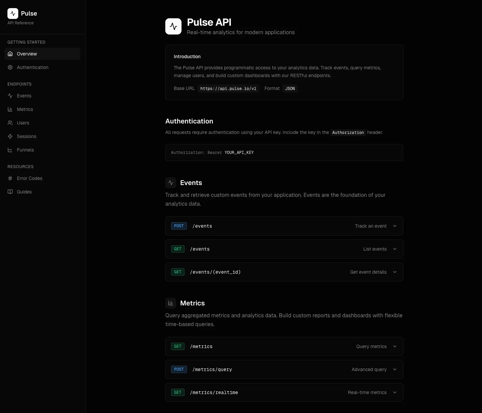Click the Pulse logo icon in sidebar
Image resolution: width=482 pixels, height=413 pixels.
coord(13,14)
